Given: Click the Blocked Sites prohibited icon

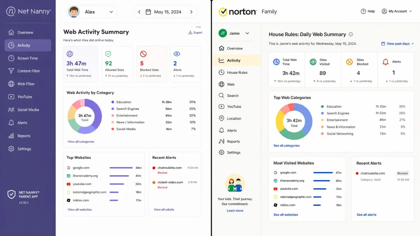Looking at the screenshot, I should pos(143,54).
